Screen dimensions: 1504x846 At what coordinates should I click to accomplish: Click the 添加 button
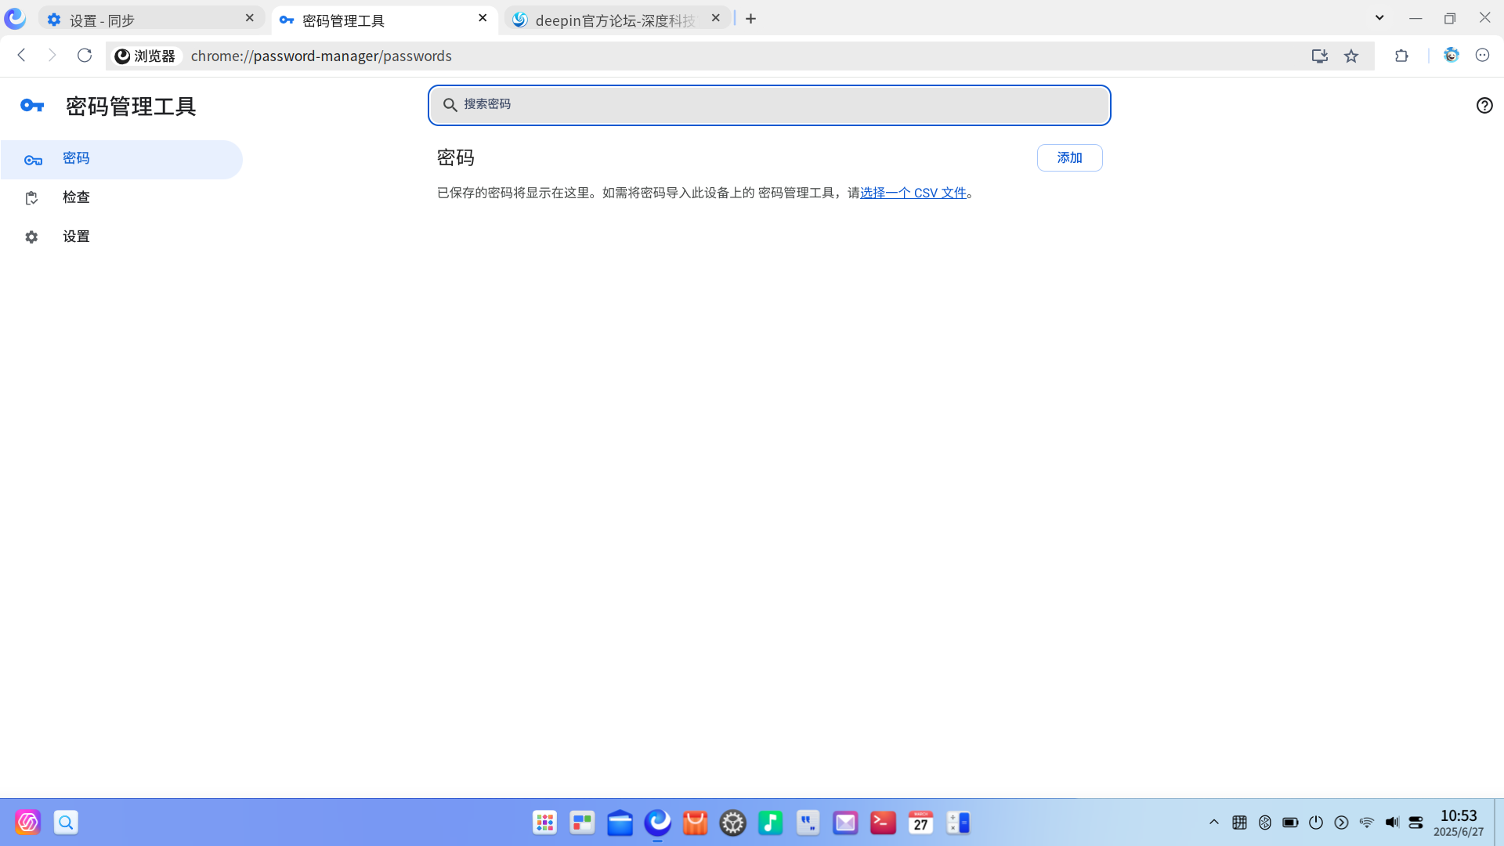pos(1069,157)
